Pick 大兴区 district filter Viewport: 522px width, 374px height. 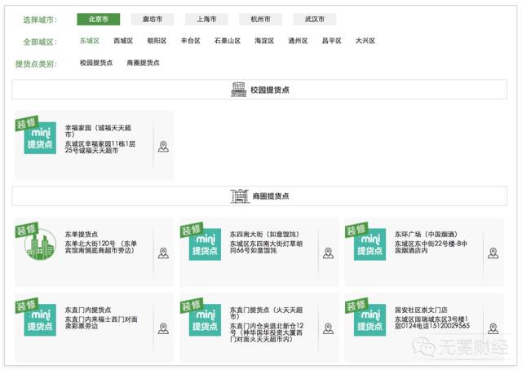365,41
